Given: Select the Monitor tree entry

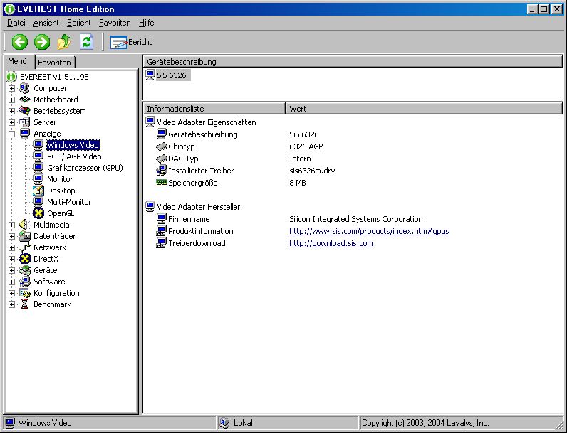Looking at the screenshot, I should [60, 179].
